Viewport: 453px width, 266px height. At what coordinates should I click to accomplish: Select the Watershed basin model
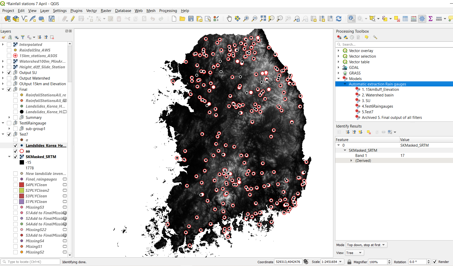tap(378, 95)
